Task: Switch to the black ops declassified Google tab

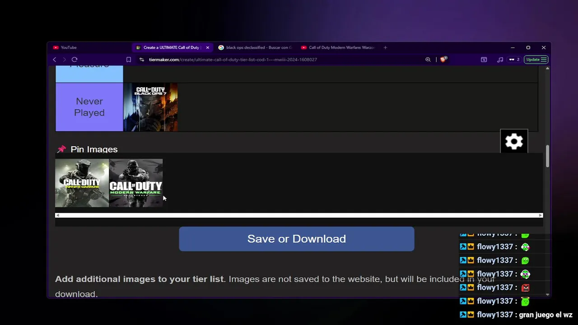Action: pyautogui.click(x=255, y=47)
